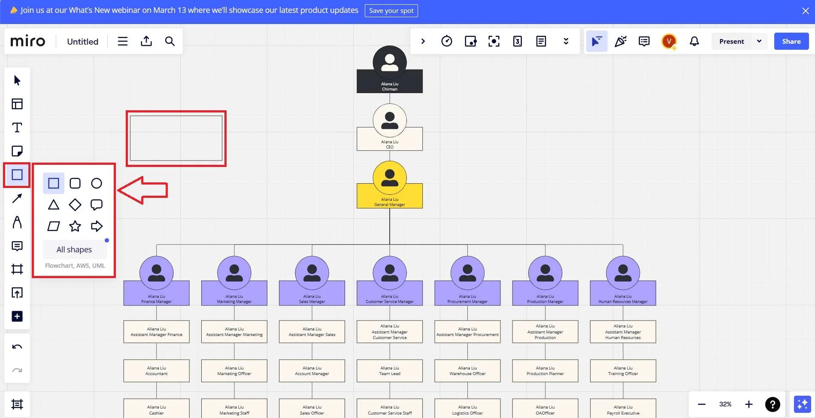The height and width of the screenshot is (418, 815).
Task: Choose the star shape from shapes panel
Action: pyautogui.click(x=75, y=226)
